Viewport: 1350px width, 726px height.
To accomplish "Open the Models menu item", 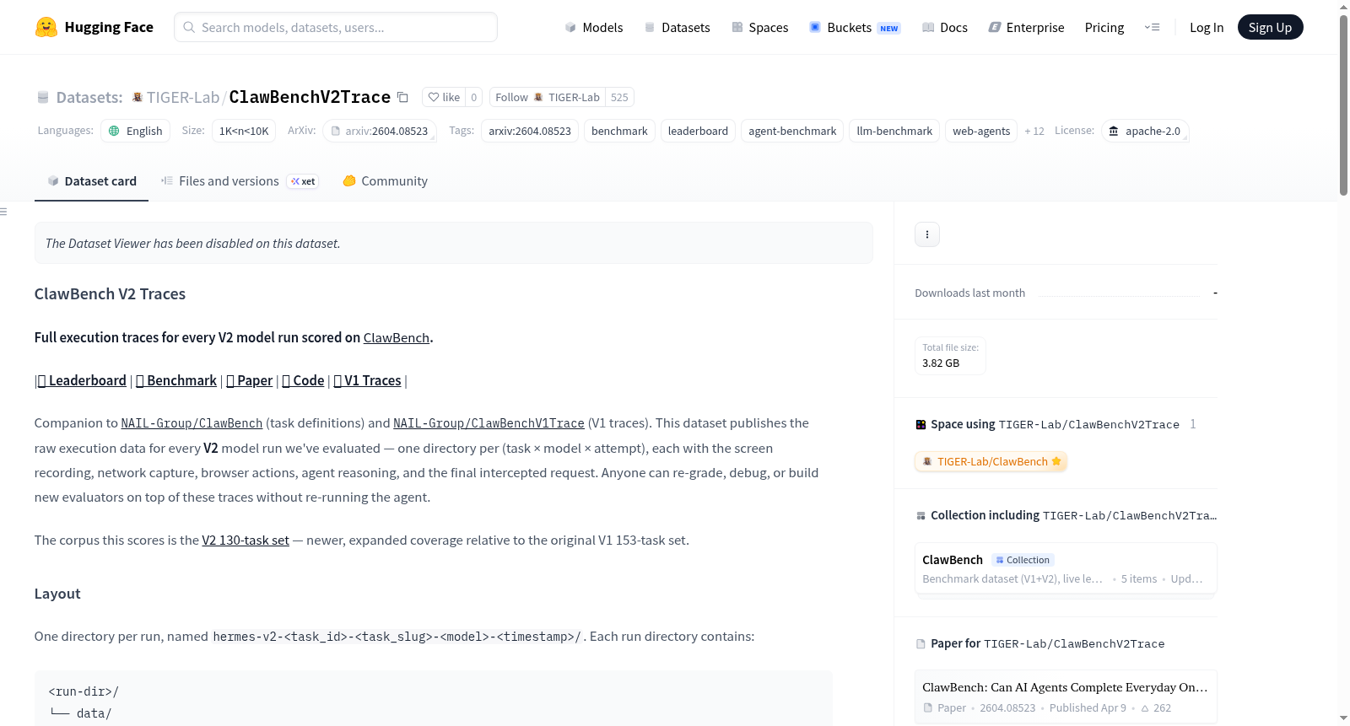I will click(x=594, y=27).
